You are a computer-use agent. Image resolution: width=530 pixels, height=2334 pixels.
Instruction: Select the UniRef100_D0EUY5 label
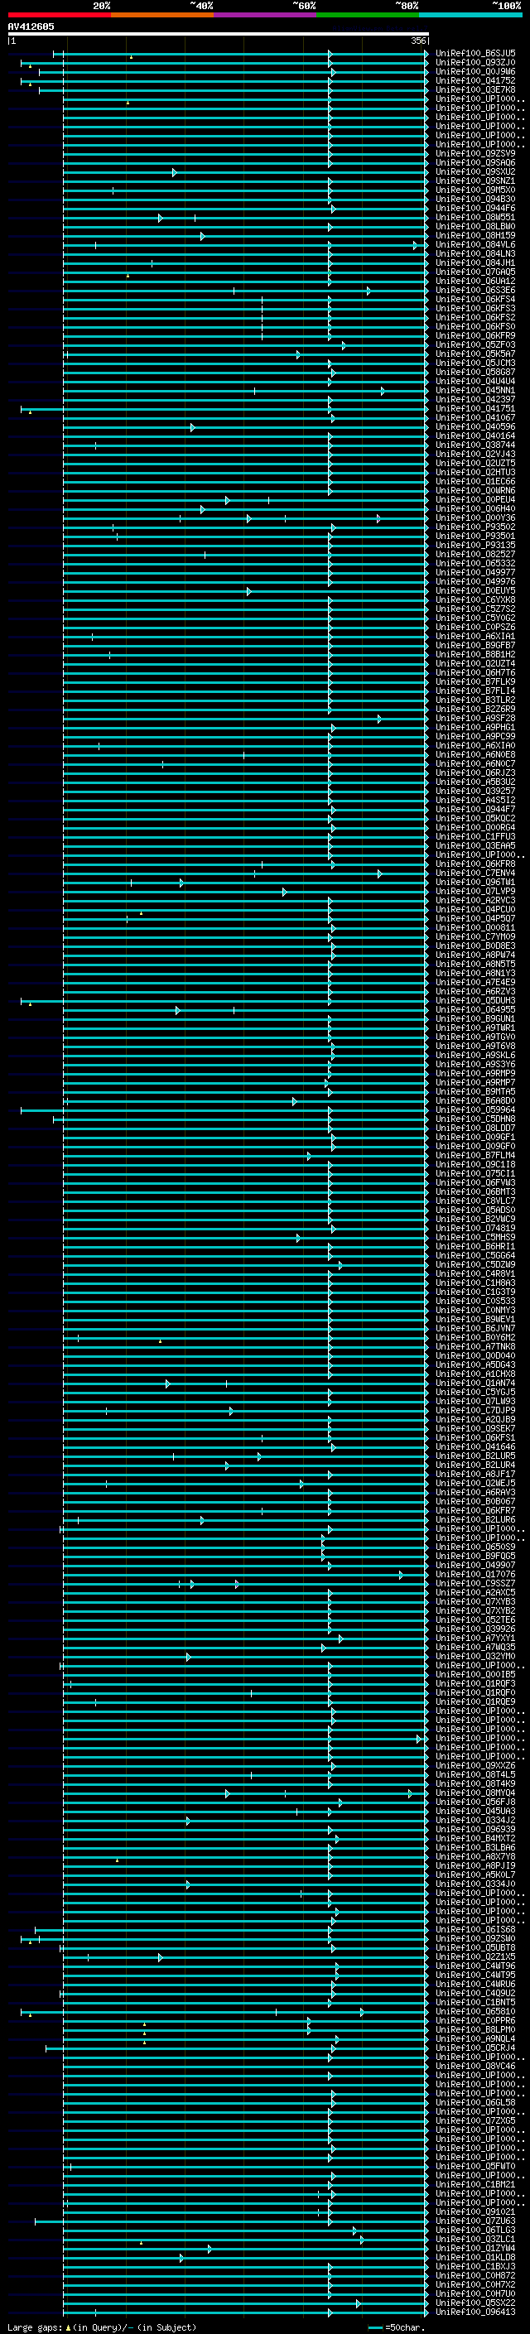475,591
